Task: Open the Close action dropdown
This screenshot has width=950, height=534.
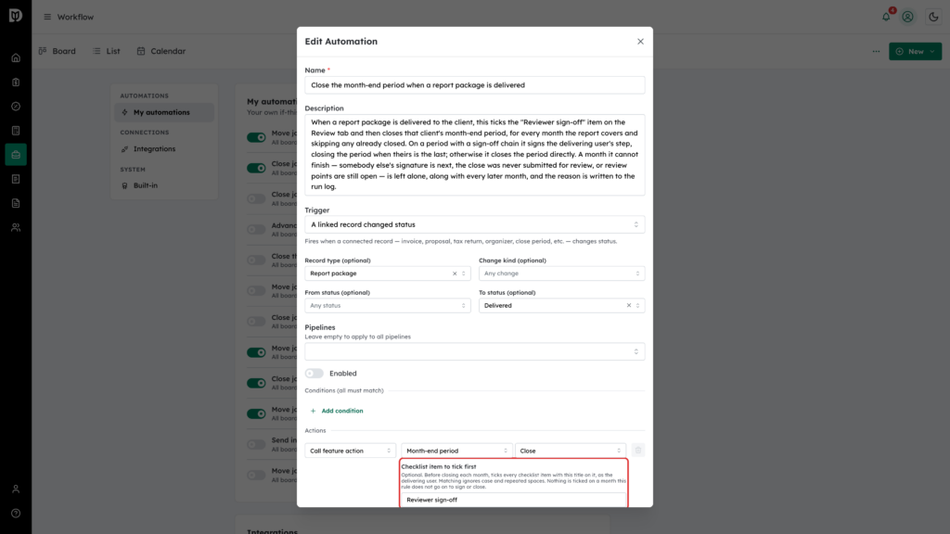Action: [x=571, y=451]
